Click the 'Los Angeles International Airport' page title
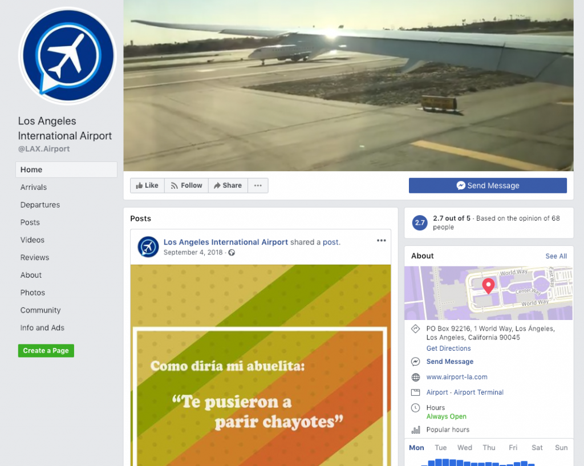584x466 pixels. pos(65,128)
